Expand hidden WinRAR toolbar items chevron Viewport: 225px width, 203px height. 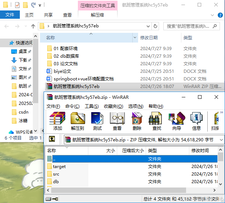pos(222,112)
